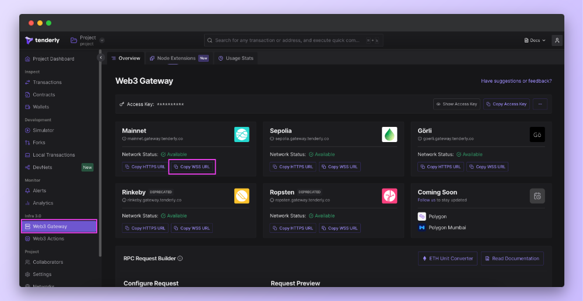Open the ETH Unit Converter
583x301 pixels.
coord(448,258)
